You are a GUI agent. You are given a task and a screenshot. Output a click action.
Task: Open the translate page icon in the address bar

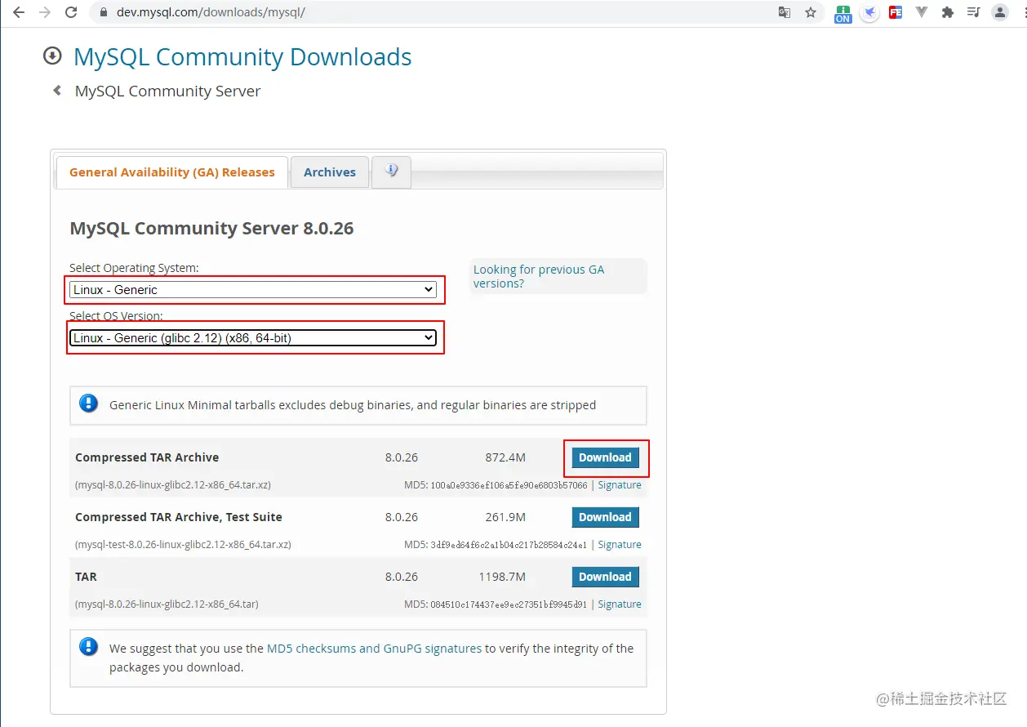tap(785, 12)
